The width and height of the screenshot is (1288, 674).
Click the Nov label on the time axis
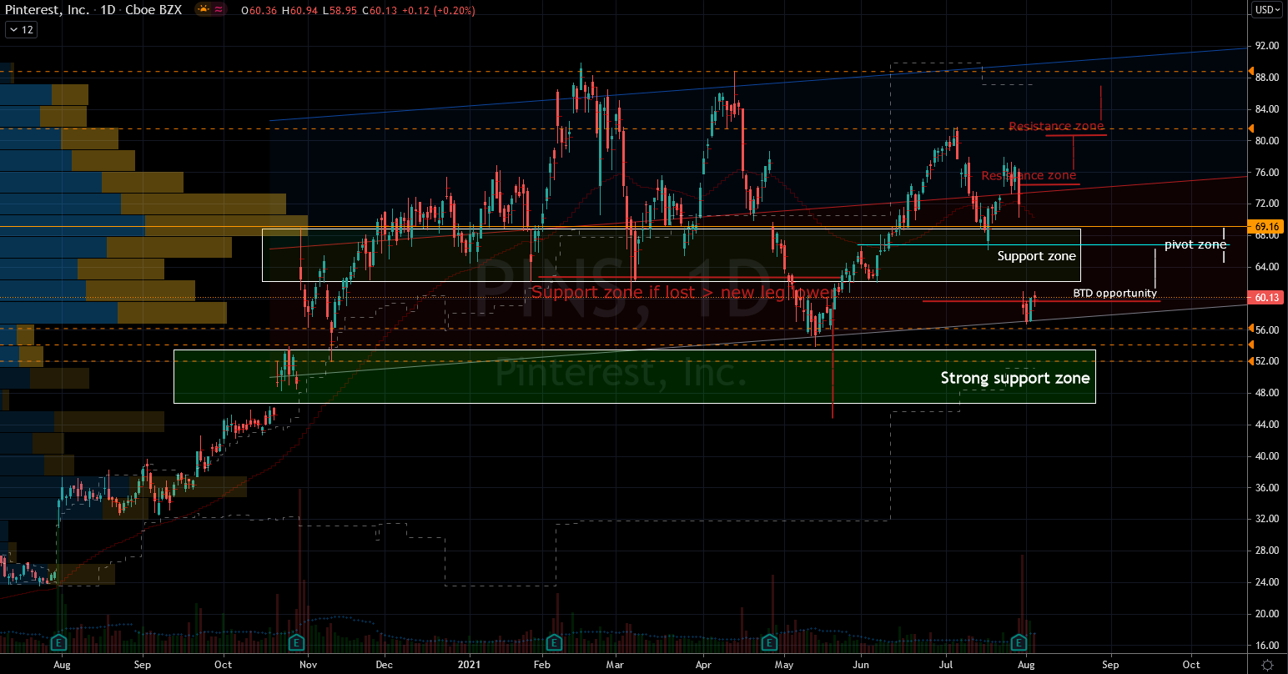(308, 665)
